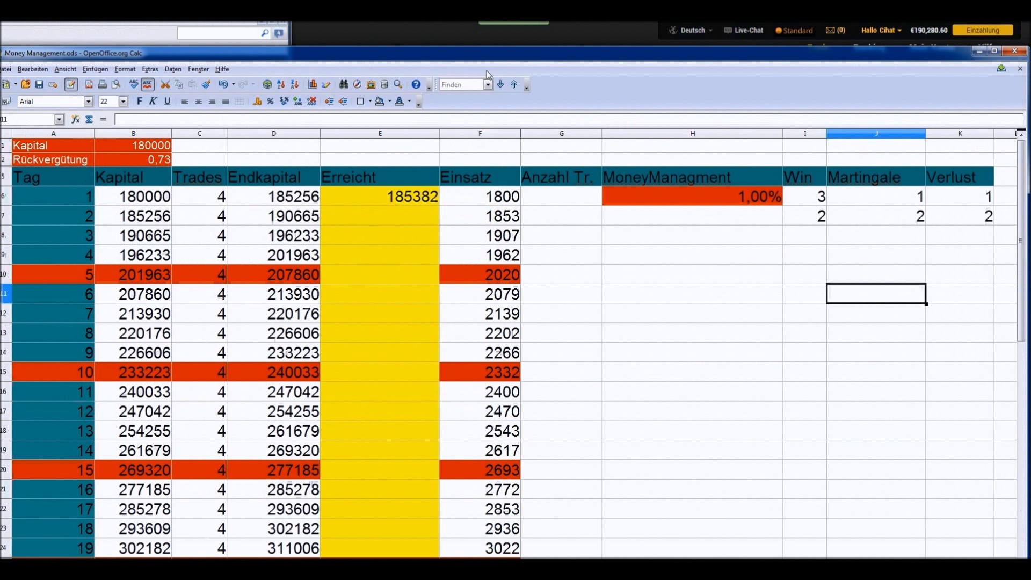Expand the Name Box cell reference dropdown
This screenshot has width=1031, height=580.
(59, 119)
